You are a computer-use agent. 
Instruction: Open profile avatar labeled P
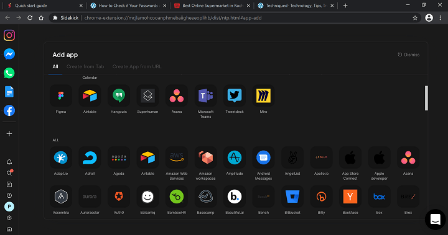click(x=9, y=206)
